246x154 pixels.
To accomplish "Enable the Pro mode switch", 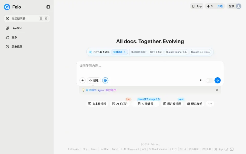I will pos(209,80).
